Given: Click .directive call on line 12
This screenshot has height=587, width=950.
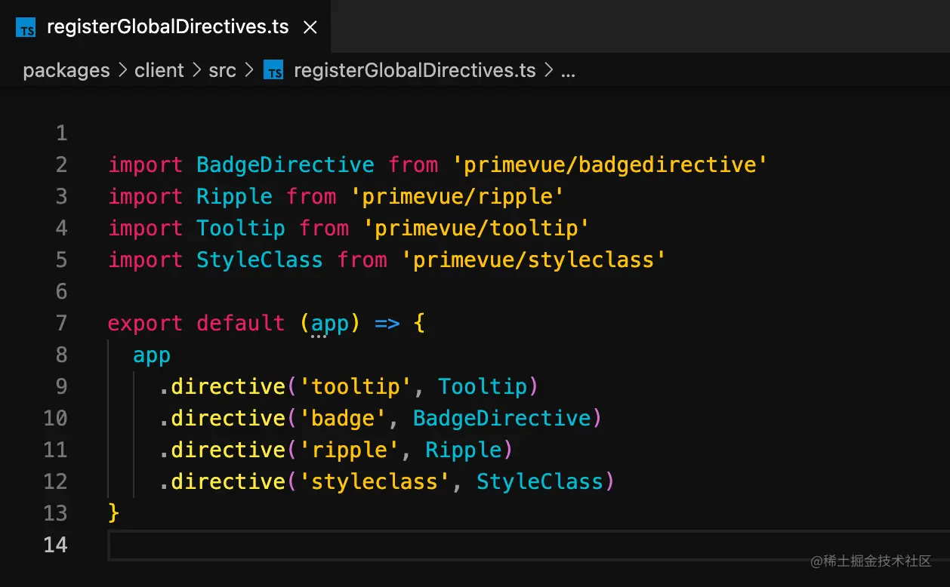Looking at the screenshot, I should pos(221,482).
